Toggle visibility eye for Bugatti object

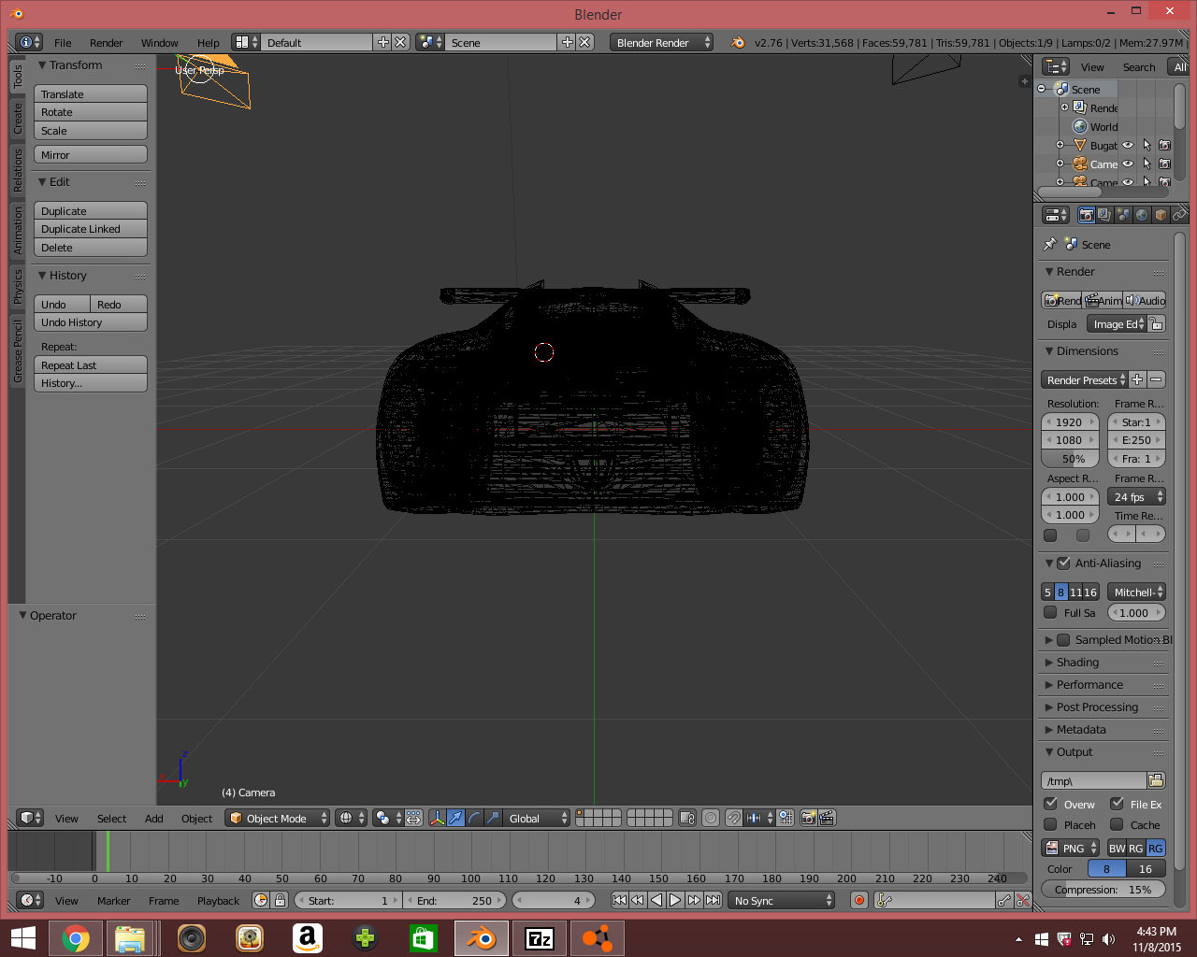1128,145
